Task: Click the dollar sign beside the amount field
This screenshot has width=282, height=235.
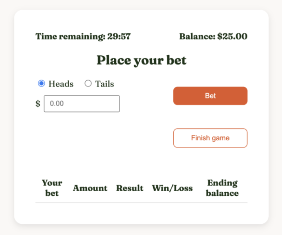Action: 38,103
